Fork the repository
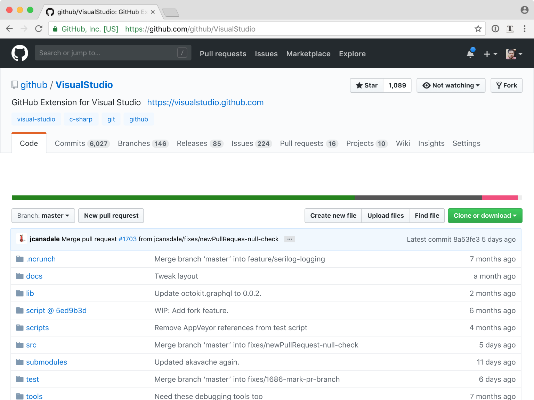Image resolution: width=534 pixels, height=400 pixels. pyautogui.click(x=506, y=85)
